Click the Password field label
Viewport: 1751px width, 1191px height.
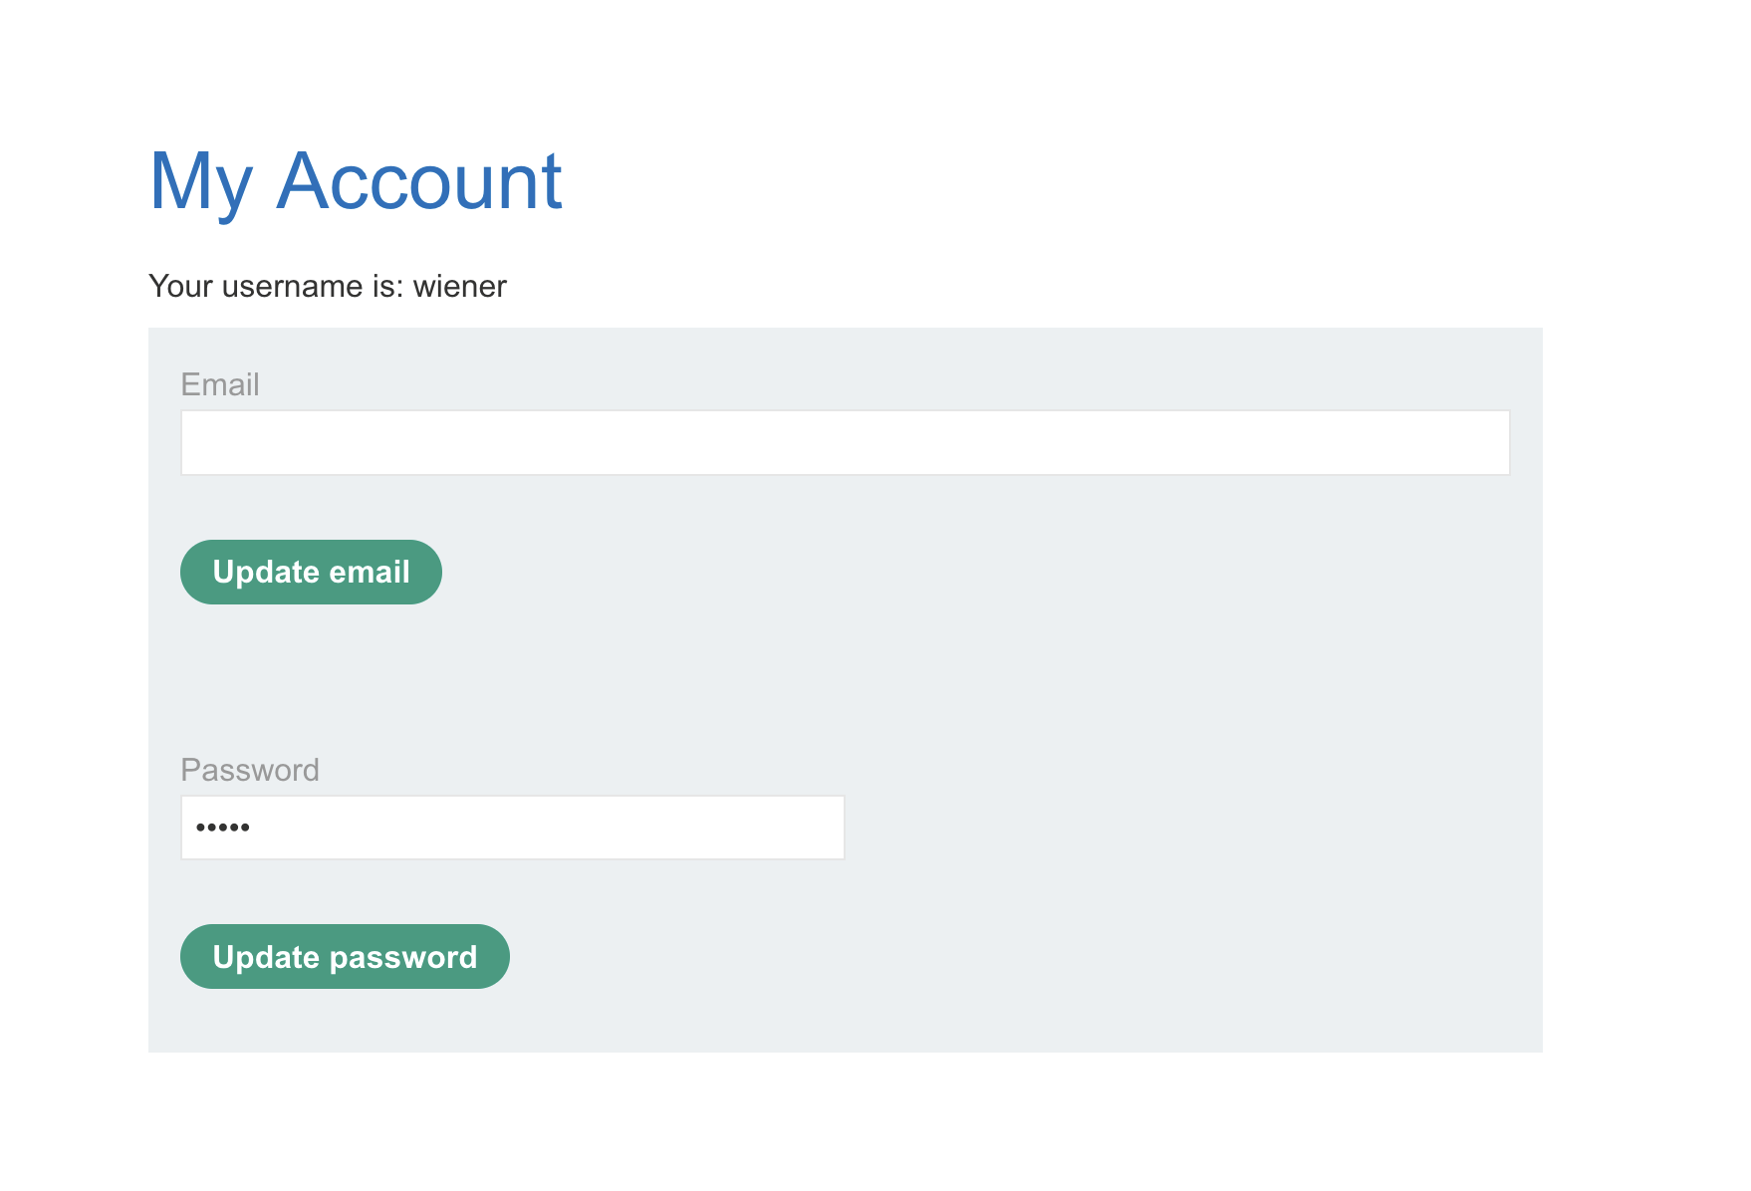249,770
